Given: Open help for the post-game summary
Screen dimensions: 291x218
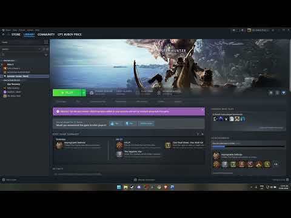Looking at the screenshot, I should tap(198, 134).
